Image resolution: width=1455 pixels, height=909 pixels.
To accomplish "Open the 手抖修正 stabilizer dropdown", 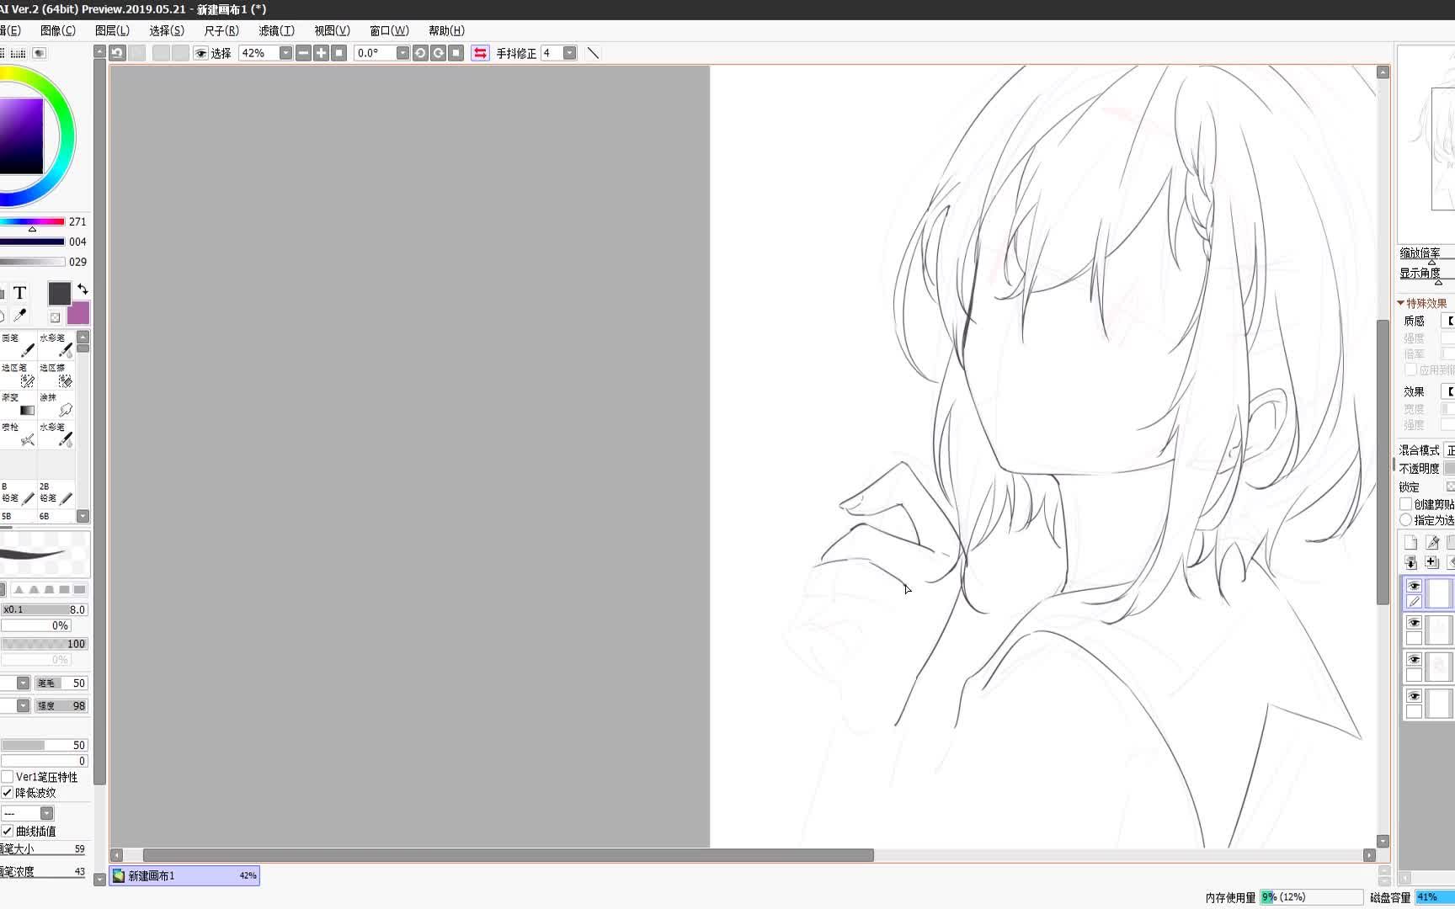I will click(569, 53).
